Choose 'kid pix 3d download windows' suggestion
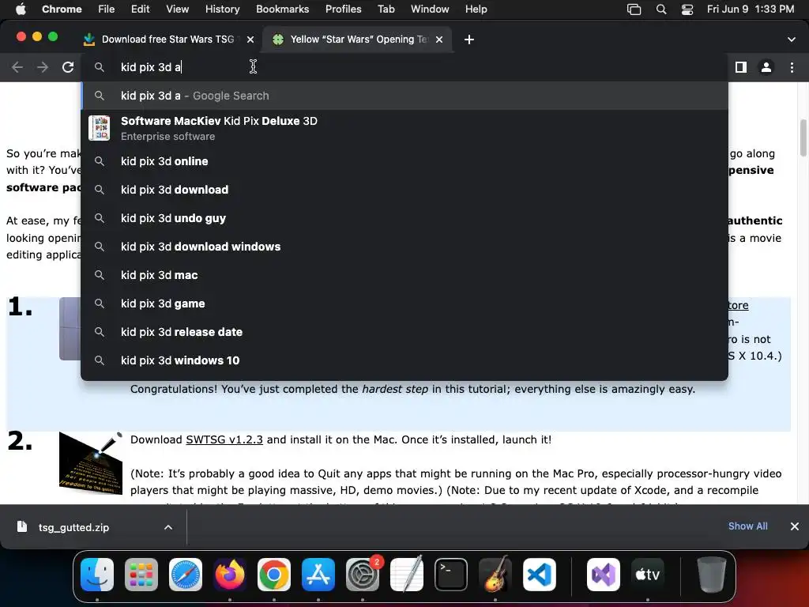The height and width of the screenshot is (607, 809). tap(404, 247)
